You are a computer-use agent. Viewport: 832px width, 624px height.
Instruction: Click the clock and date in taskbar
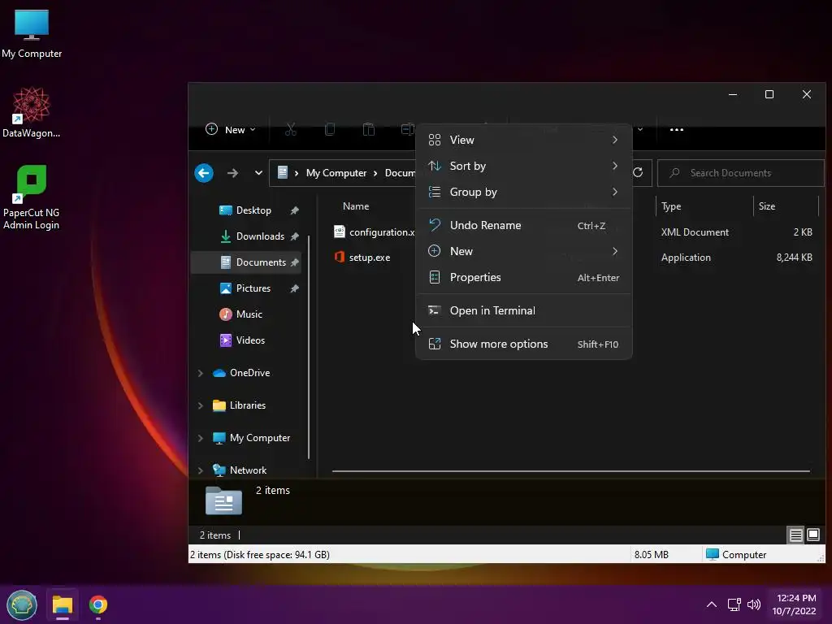pos(795,604)
